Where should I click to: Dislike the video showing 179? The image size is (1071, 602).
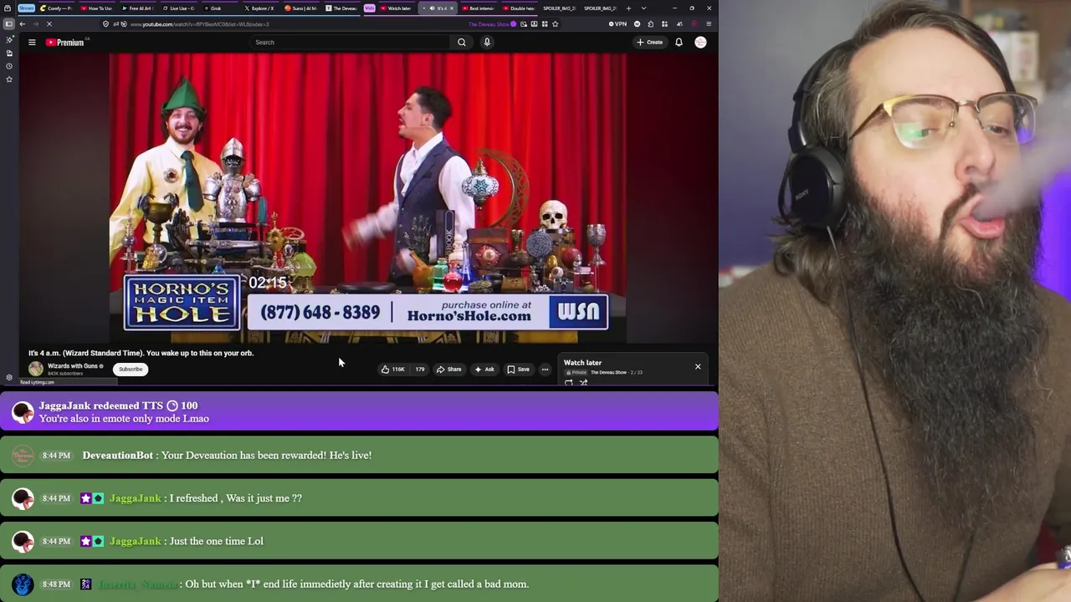tap(419, 369)
